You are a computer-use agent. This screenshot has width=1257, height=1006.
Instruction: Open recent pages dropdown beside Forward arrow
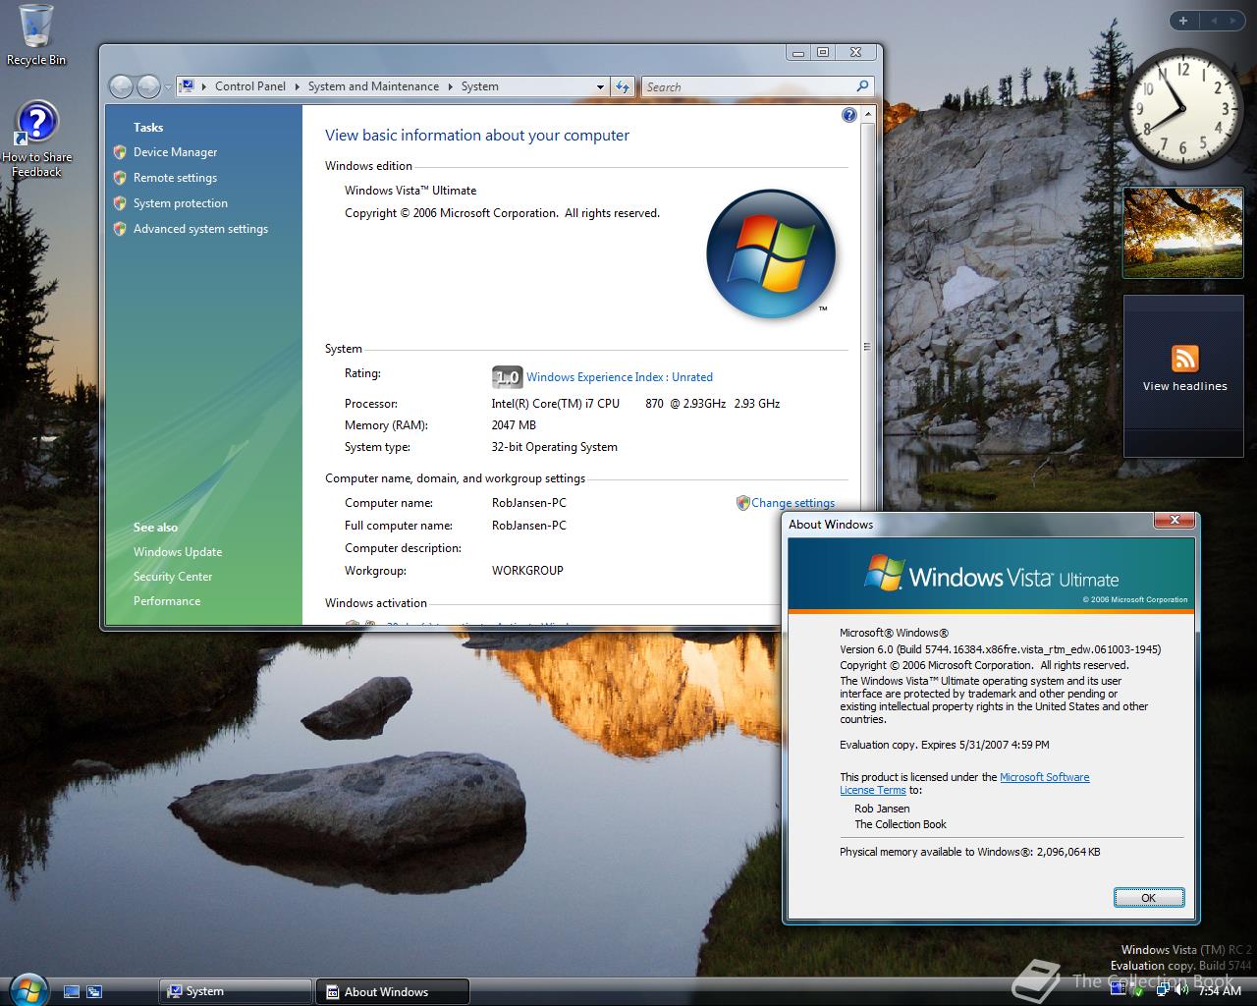pos(168,86)
